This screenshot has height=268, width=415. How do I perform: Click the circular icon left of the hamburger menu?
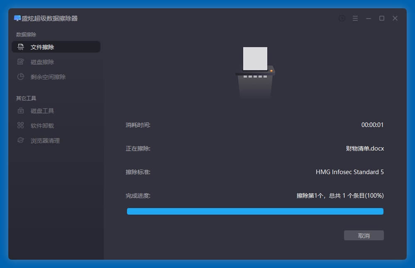pos(342,18)
